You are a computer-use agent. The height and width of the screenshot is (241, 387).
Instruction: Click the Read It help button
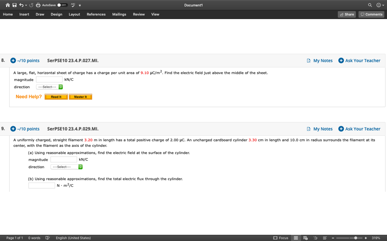[56, 97]
